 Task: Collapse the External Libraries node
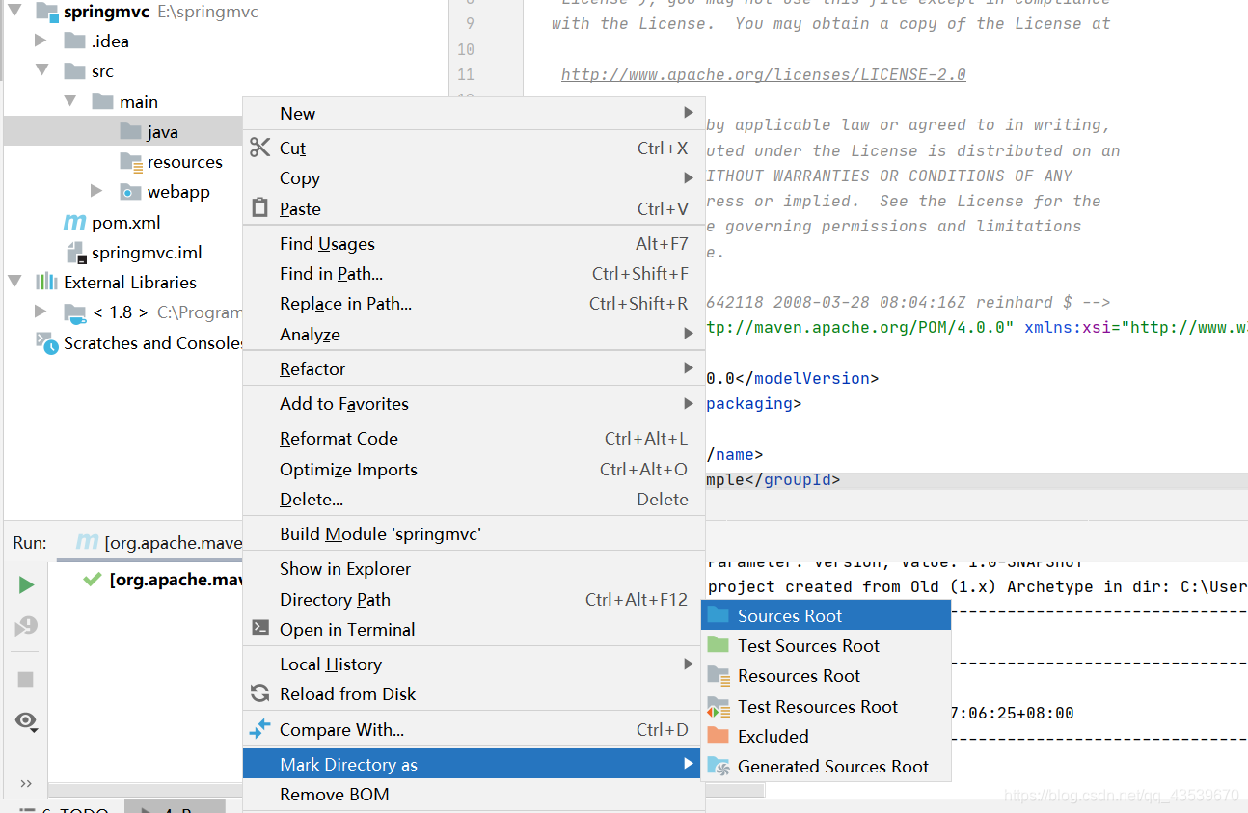tap(14, 282)
